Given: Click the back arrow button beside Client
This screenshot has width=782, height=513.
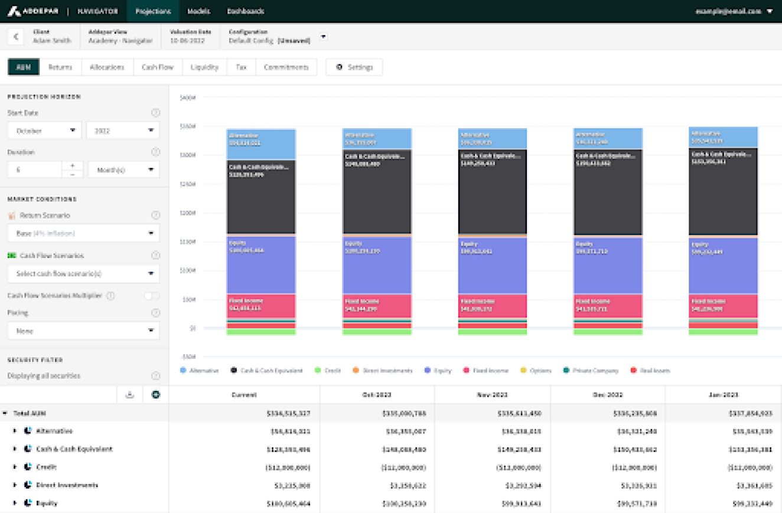Looking at the screenshot, I should (16, 37).
